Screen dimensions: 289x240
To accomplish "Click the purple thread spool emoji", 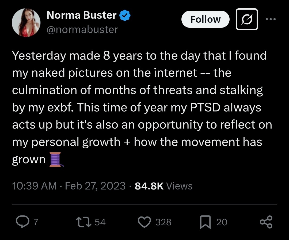I will 56,159.
